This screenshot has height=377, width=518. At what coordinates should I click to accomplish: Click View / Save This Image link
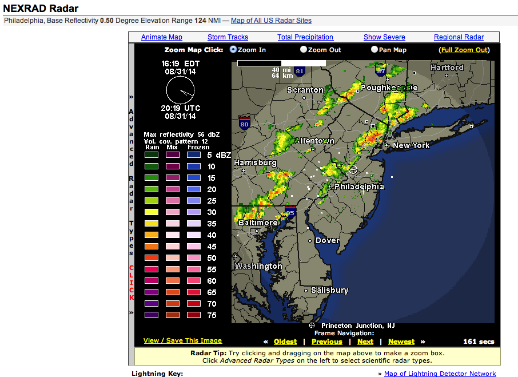tap(183, 340)
